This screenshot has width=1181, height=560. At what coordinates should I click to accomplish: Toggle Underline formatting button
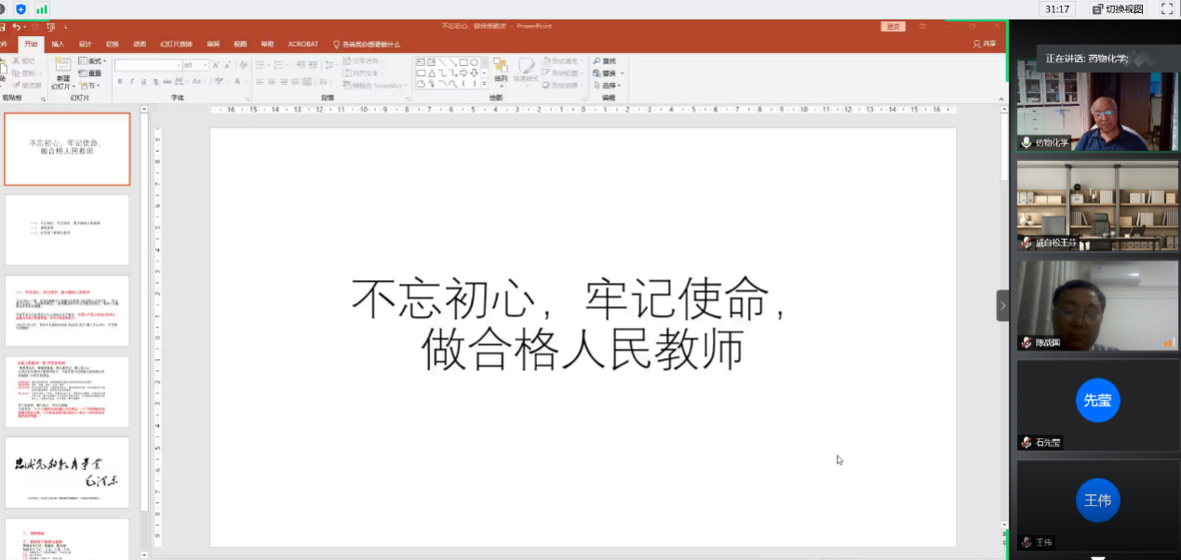click(143, 82)
